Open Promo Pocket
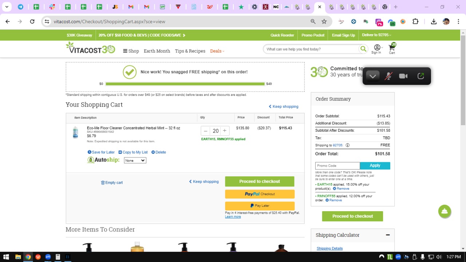 point(313,35)
